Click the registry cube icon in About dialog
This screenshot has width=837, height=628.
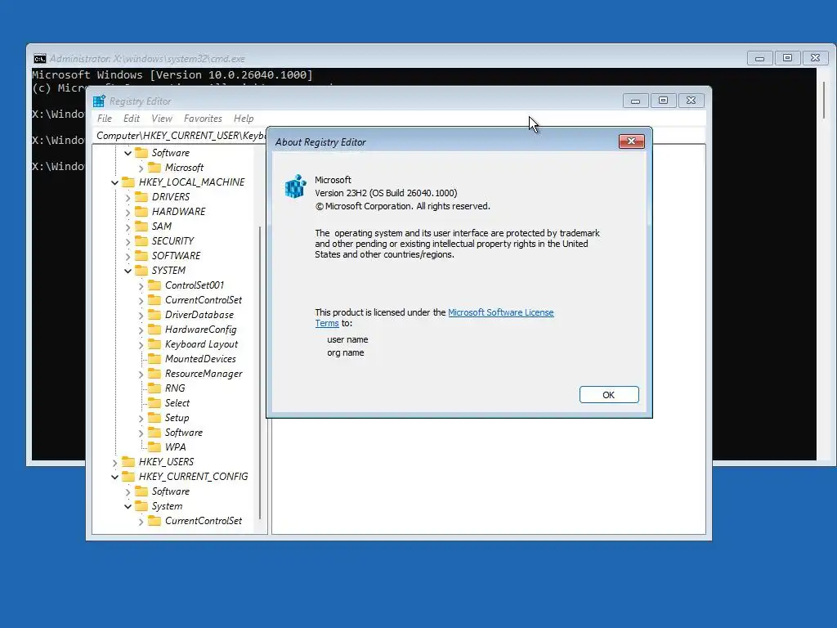pos(295,186)
